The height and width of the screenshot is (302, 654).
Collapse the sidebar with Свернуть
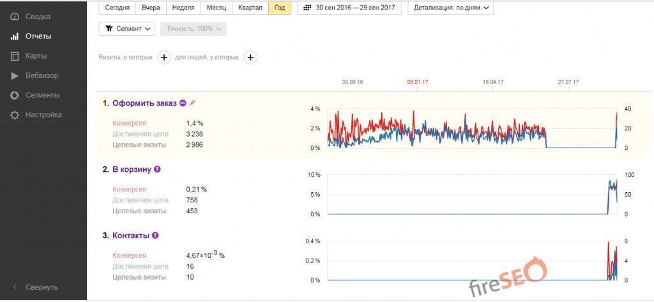(41, 287)
